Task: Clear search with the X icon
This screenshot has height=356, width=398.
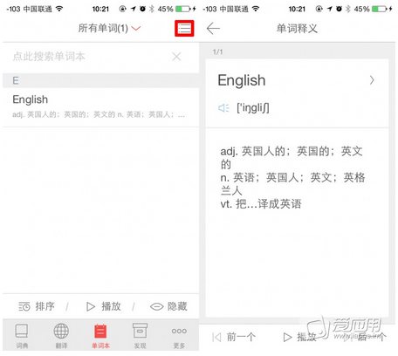Action: click(176, 57)
